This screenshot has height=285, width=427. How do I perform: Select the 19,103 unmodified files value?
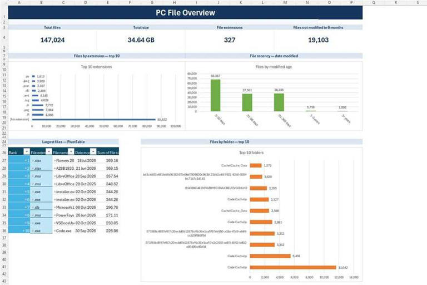(x=318, y=40)
